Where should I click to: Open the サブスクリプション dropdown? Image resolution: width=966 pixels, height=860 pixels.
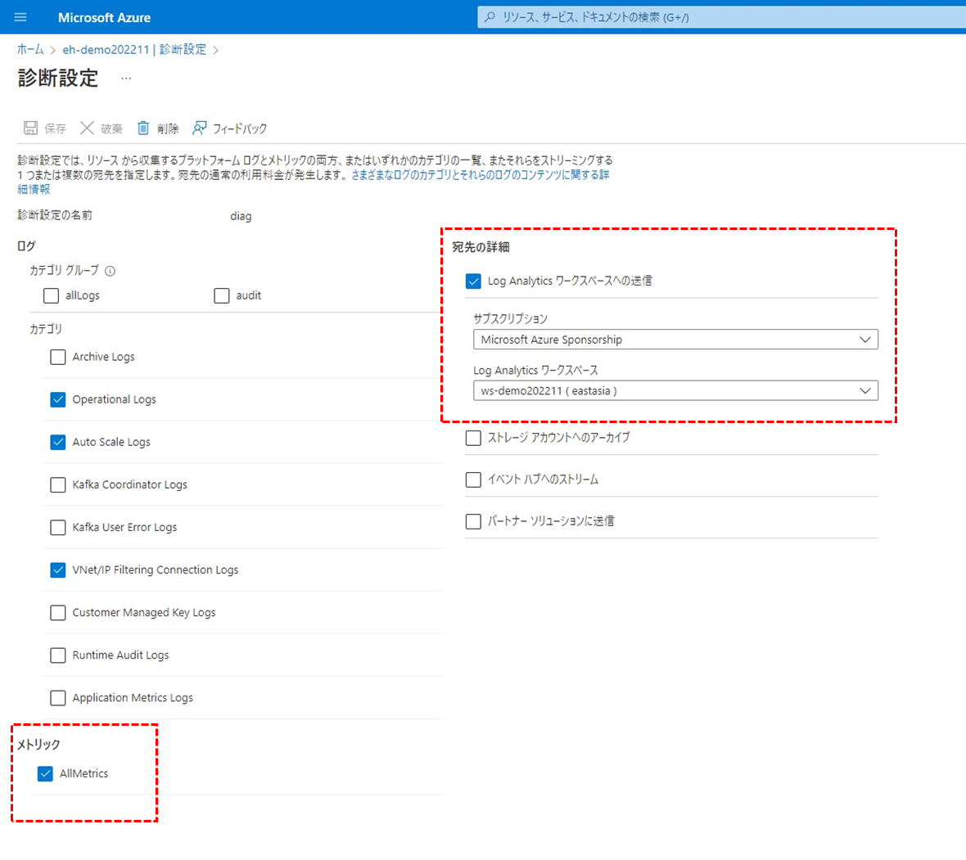(675, 340)
